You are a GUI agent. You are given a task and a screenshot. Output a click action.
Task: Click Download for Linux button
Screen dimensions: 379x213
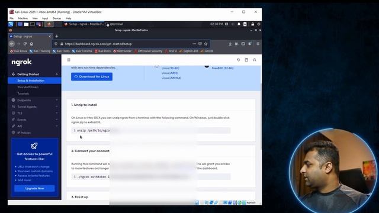click(x=92, y=76)
